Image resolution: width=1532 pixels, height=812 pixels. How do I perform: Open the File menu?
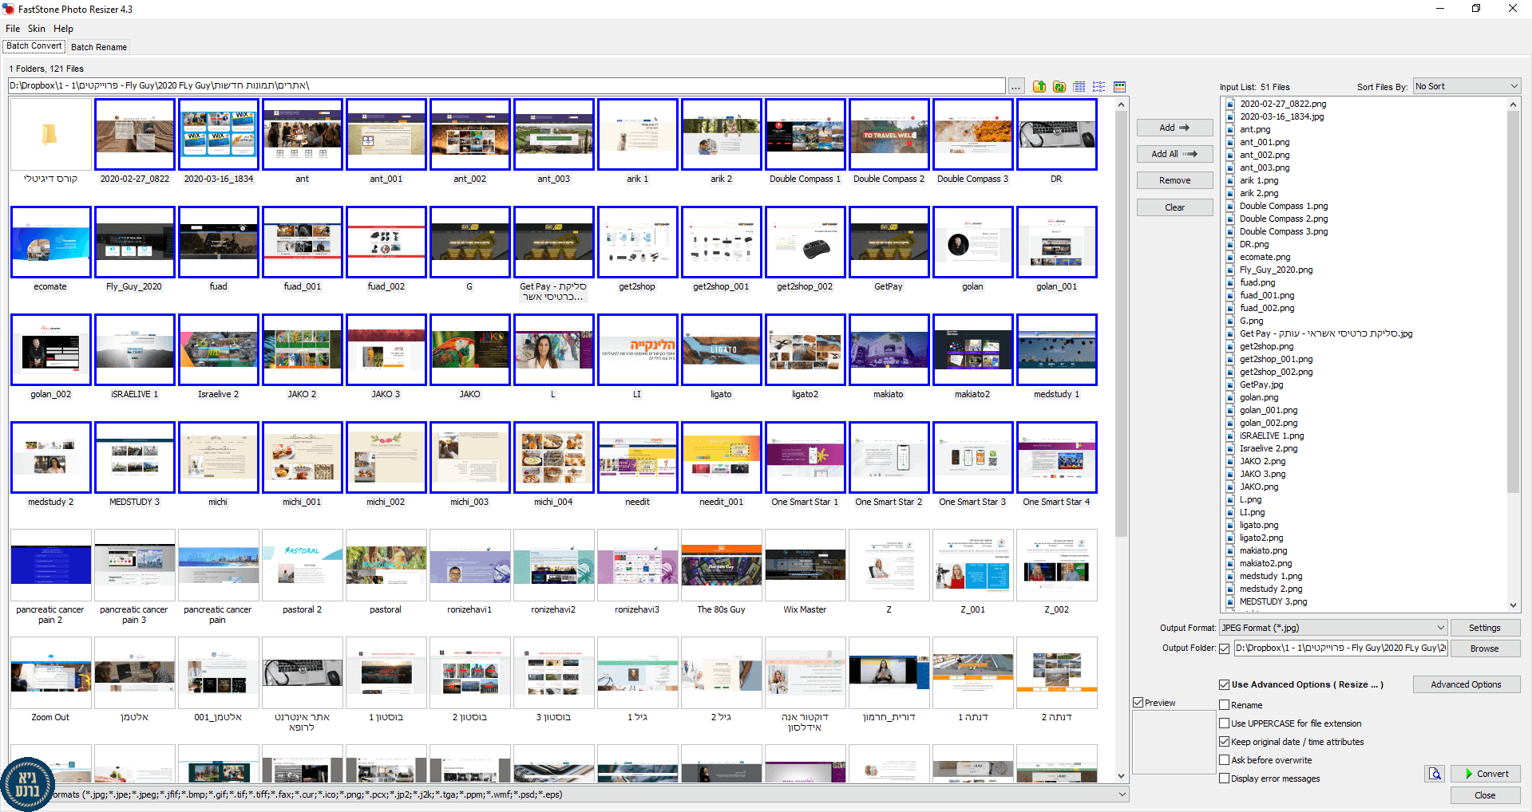(13, 29)
